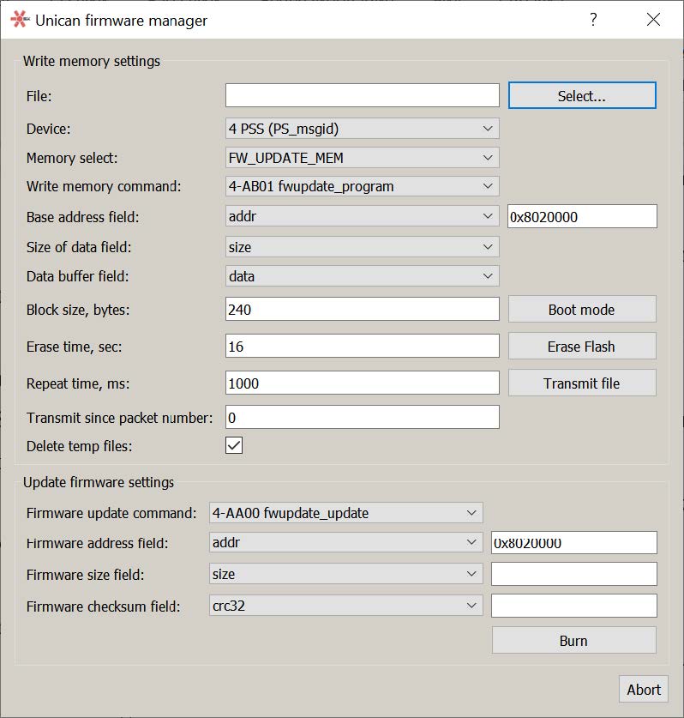Select the Block size input showing 240

coord(361,308)
